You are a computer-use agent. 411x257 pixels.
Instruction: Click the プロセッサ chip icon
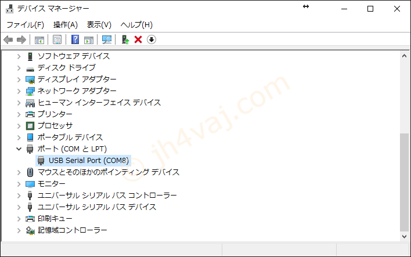[30, 126]
